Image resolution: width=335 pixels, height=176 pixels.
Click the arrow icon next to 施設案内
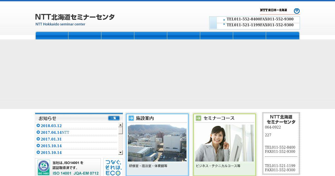[x=131, y=118]
